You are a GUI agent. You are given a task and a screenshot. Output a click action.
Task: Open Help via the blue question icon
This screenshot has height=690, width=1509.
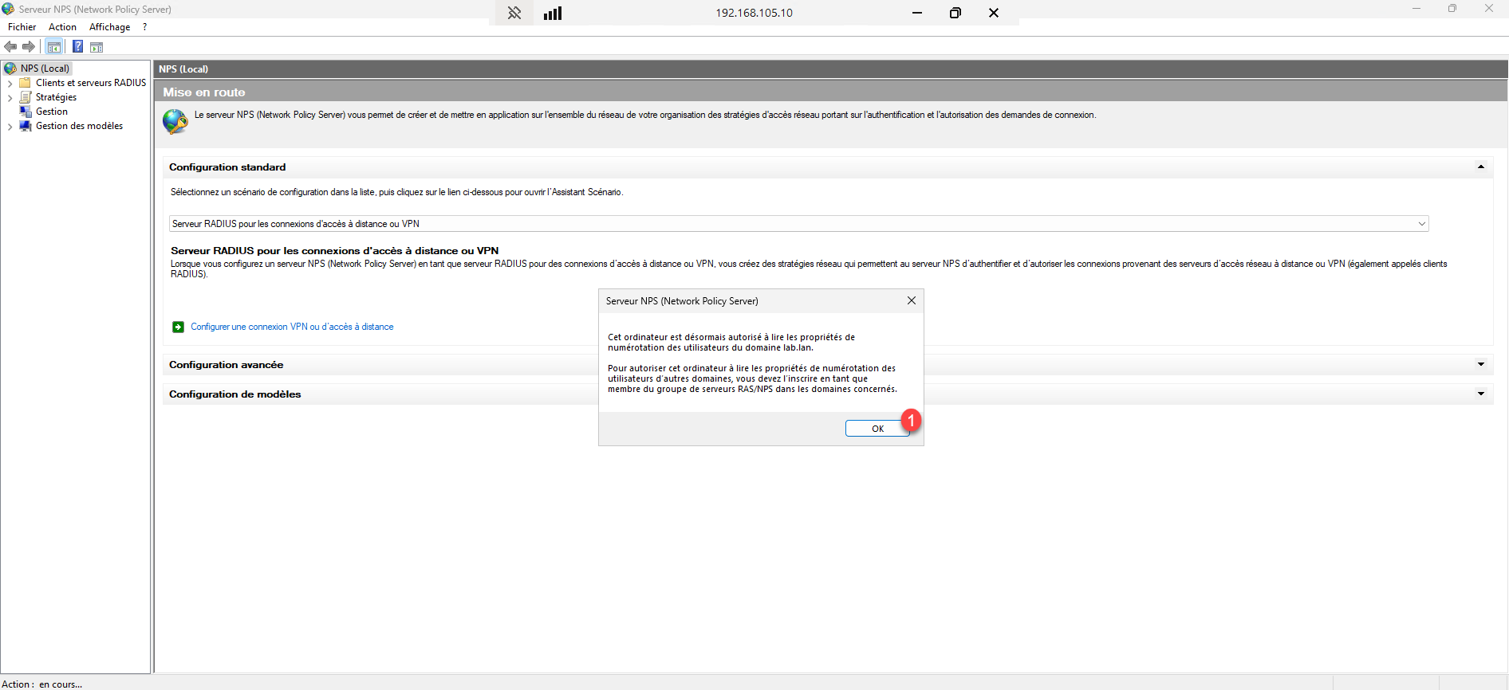[77, 47]
